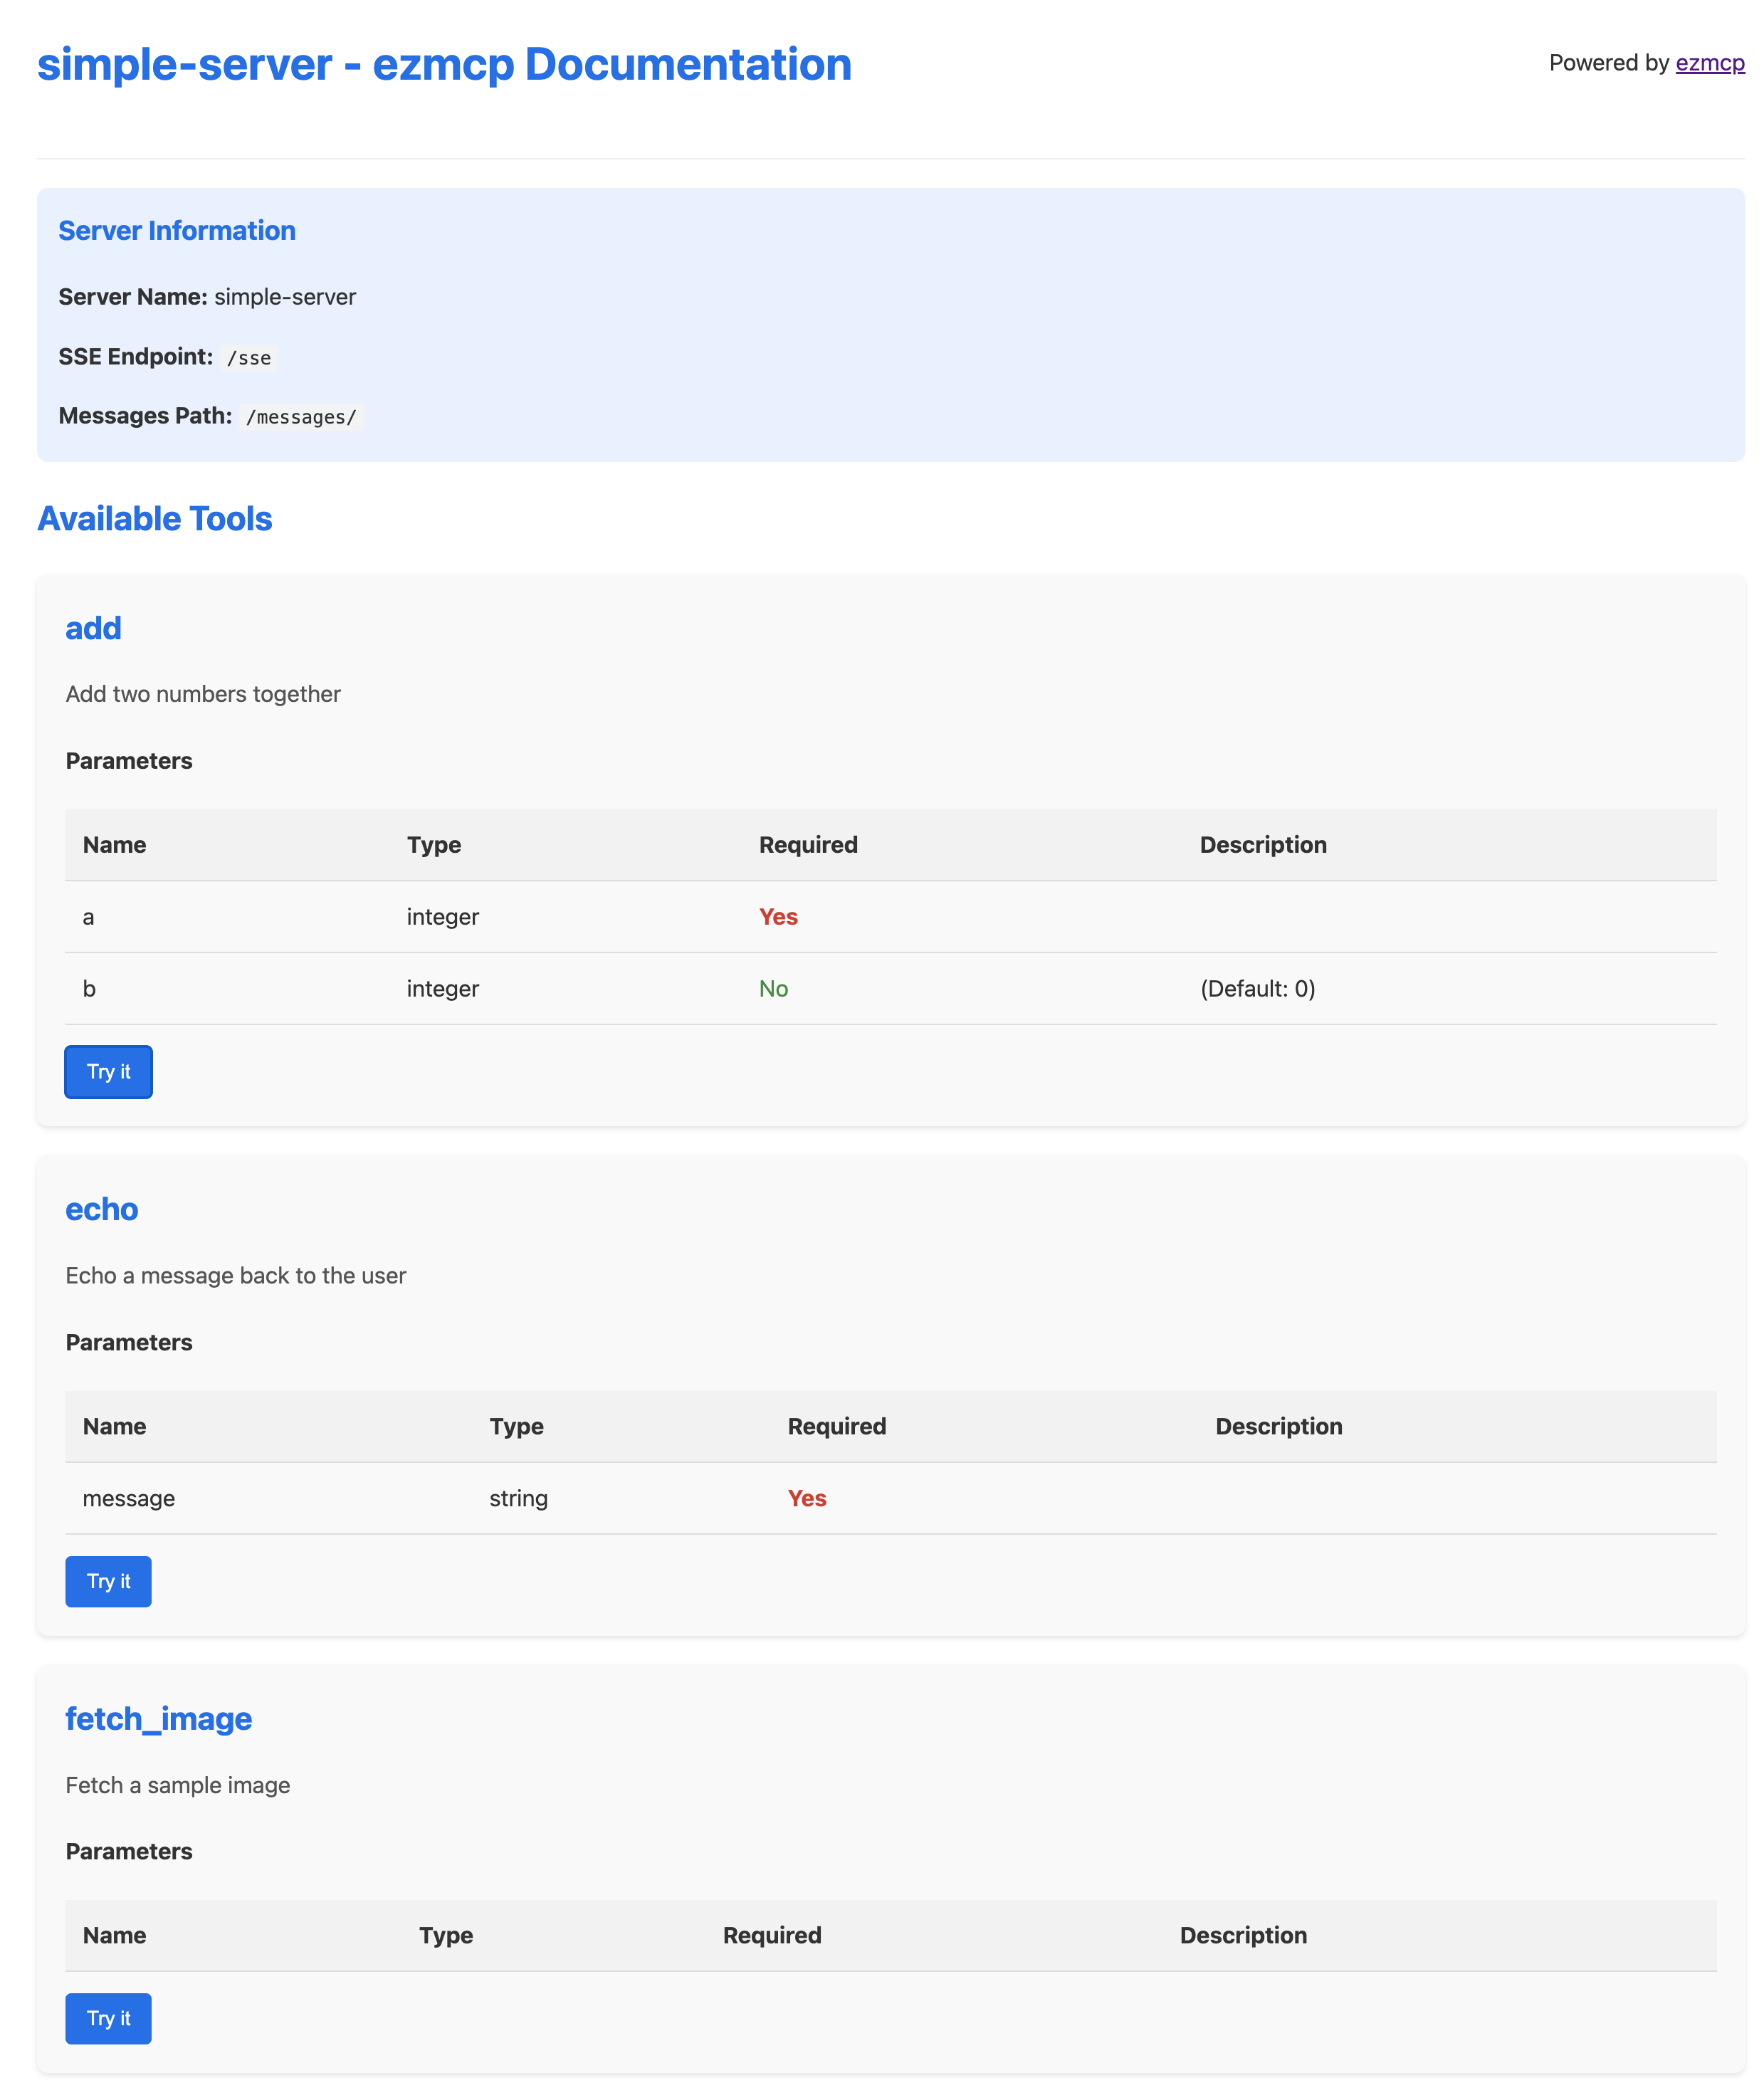
Task: Click the fetch_image tool heading
Action: [x=158, y=1718]
